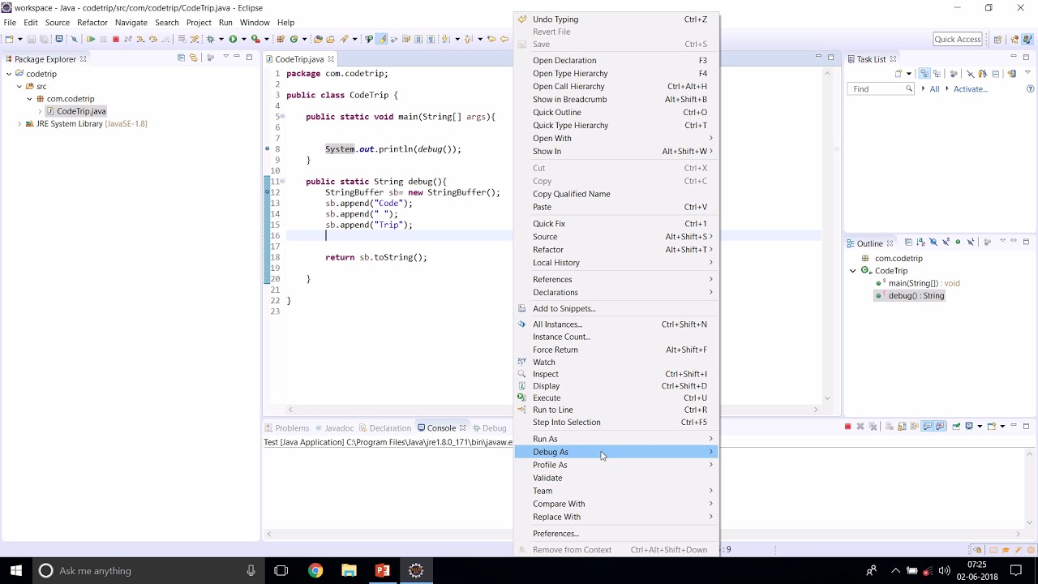Screen dimensions: 1038x584
Task: Click the Open Perspective icon
Action: [998, 39]
